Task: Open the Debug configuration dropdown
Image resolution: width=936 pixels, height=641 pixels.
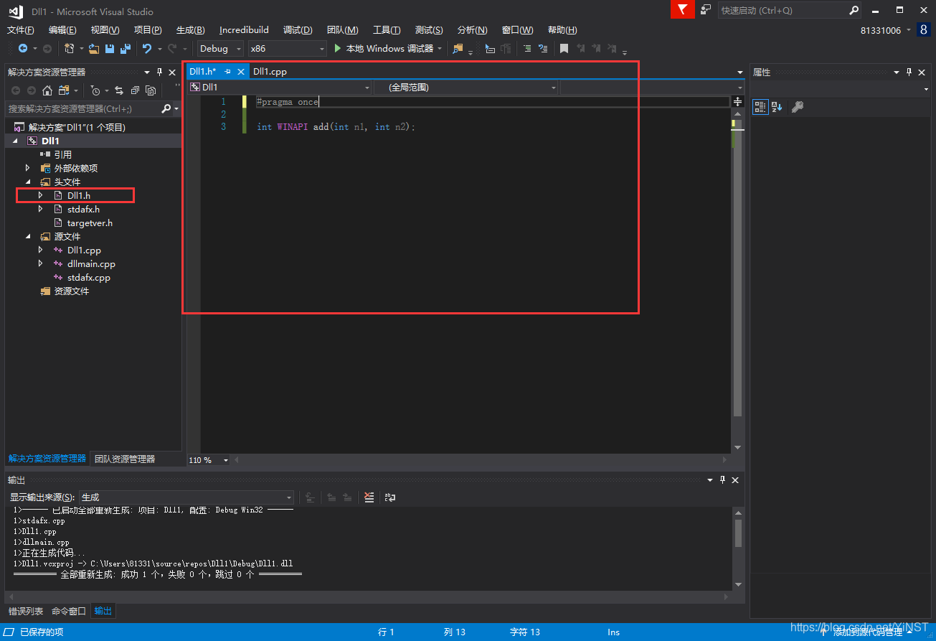Action: point(220,49)
